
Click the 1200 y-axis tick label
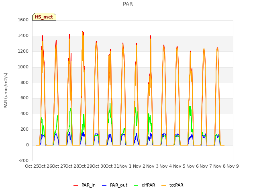coord(23,51)
